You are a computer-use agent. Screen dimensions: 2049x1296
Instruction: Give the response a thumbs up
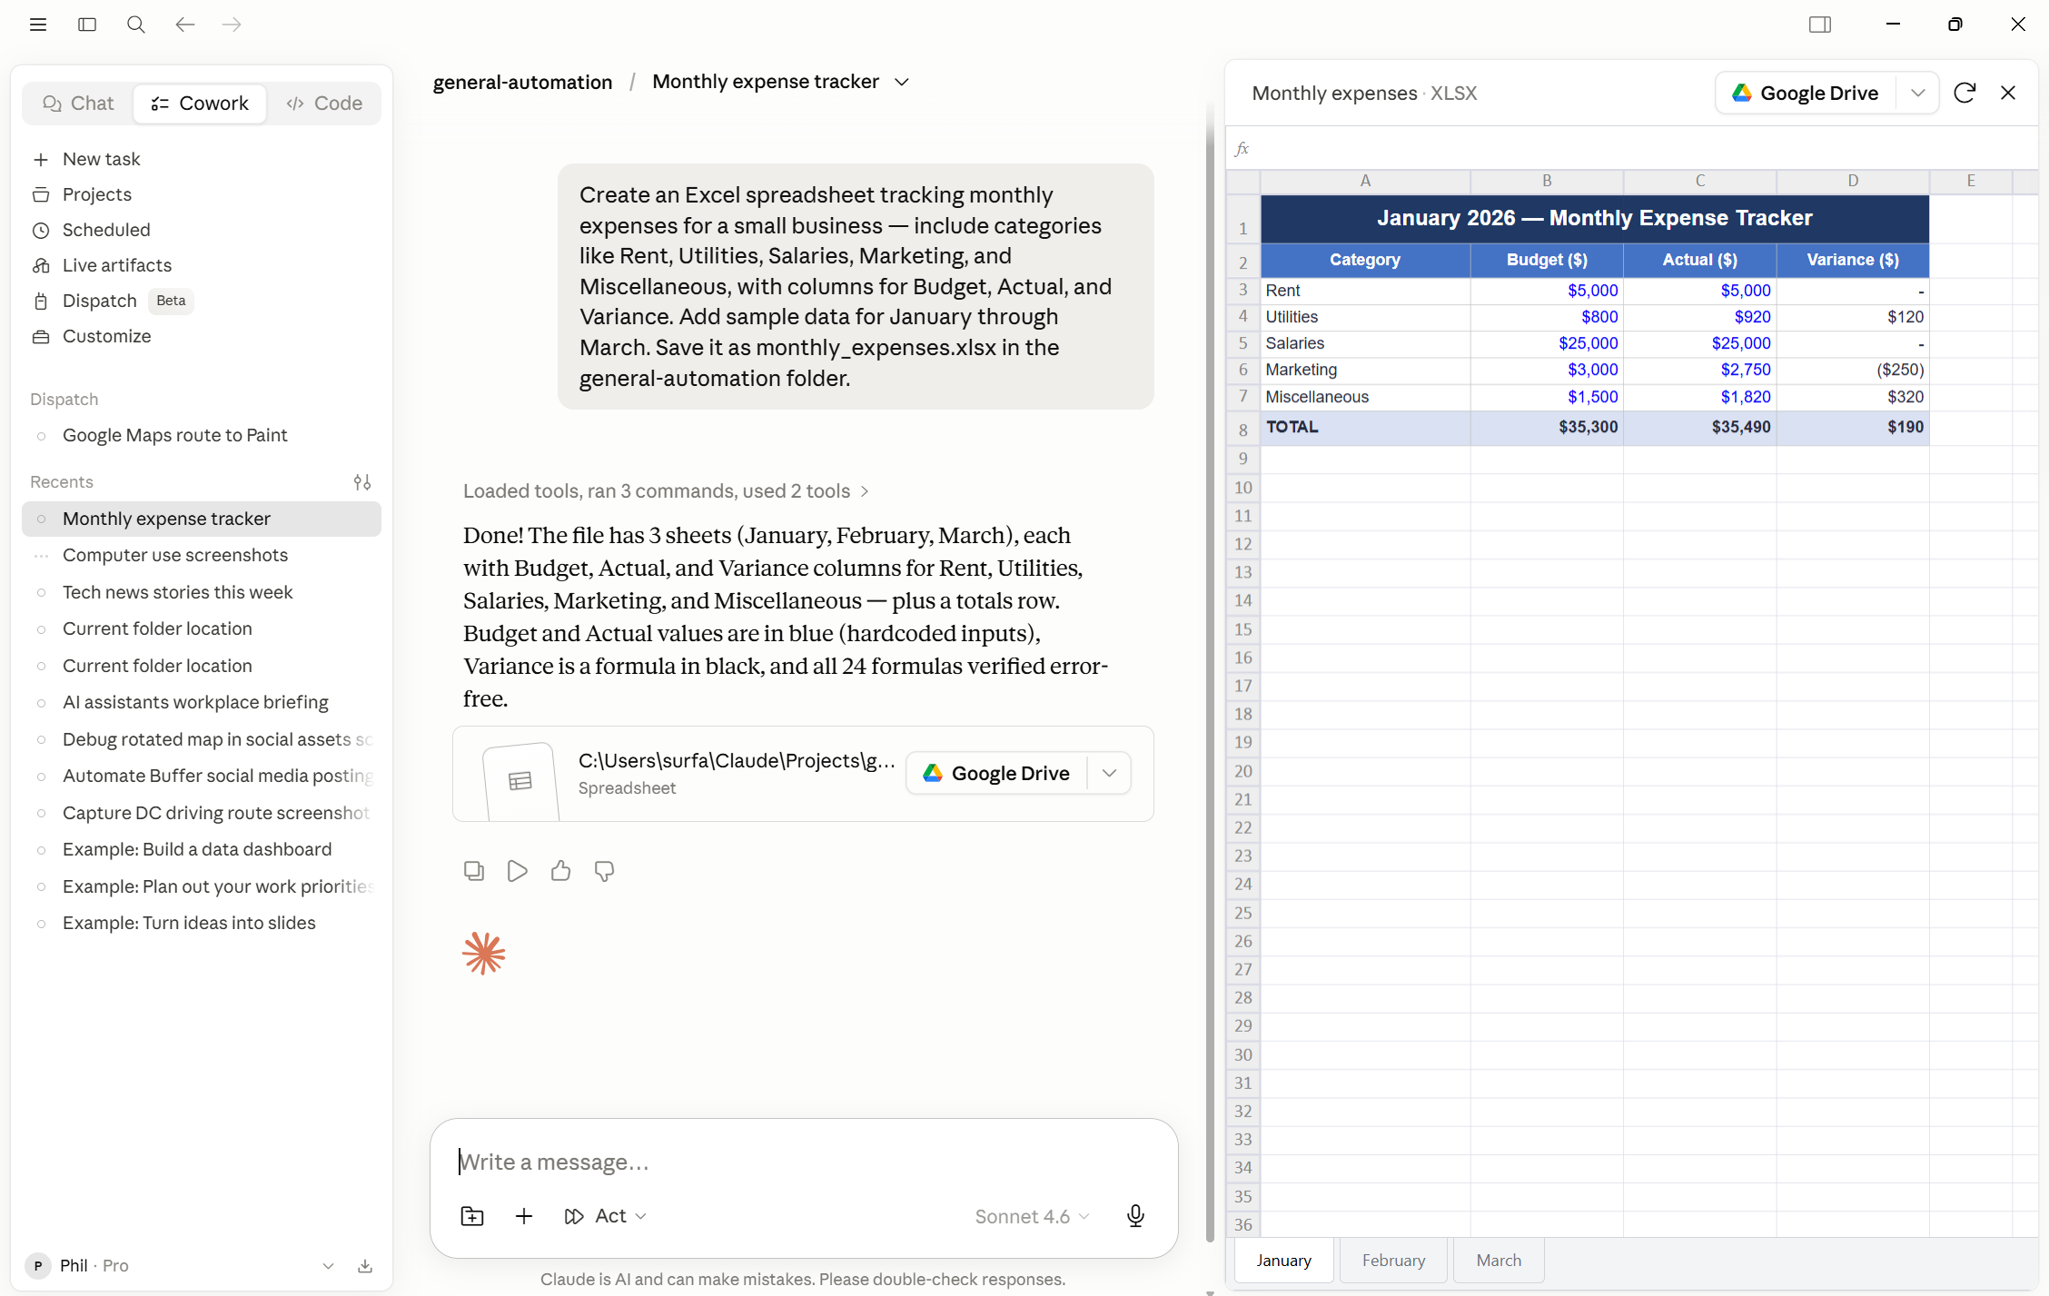coord(561,871)
